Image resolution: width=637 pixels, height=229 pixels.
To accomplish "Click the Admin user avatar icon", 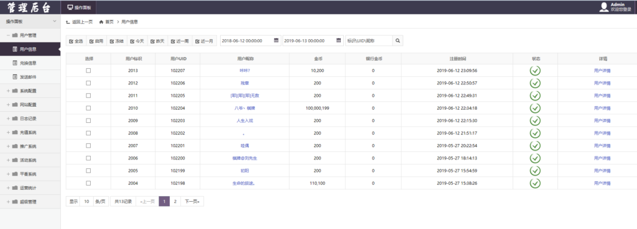I will 604,7.
